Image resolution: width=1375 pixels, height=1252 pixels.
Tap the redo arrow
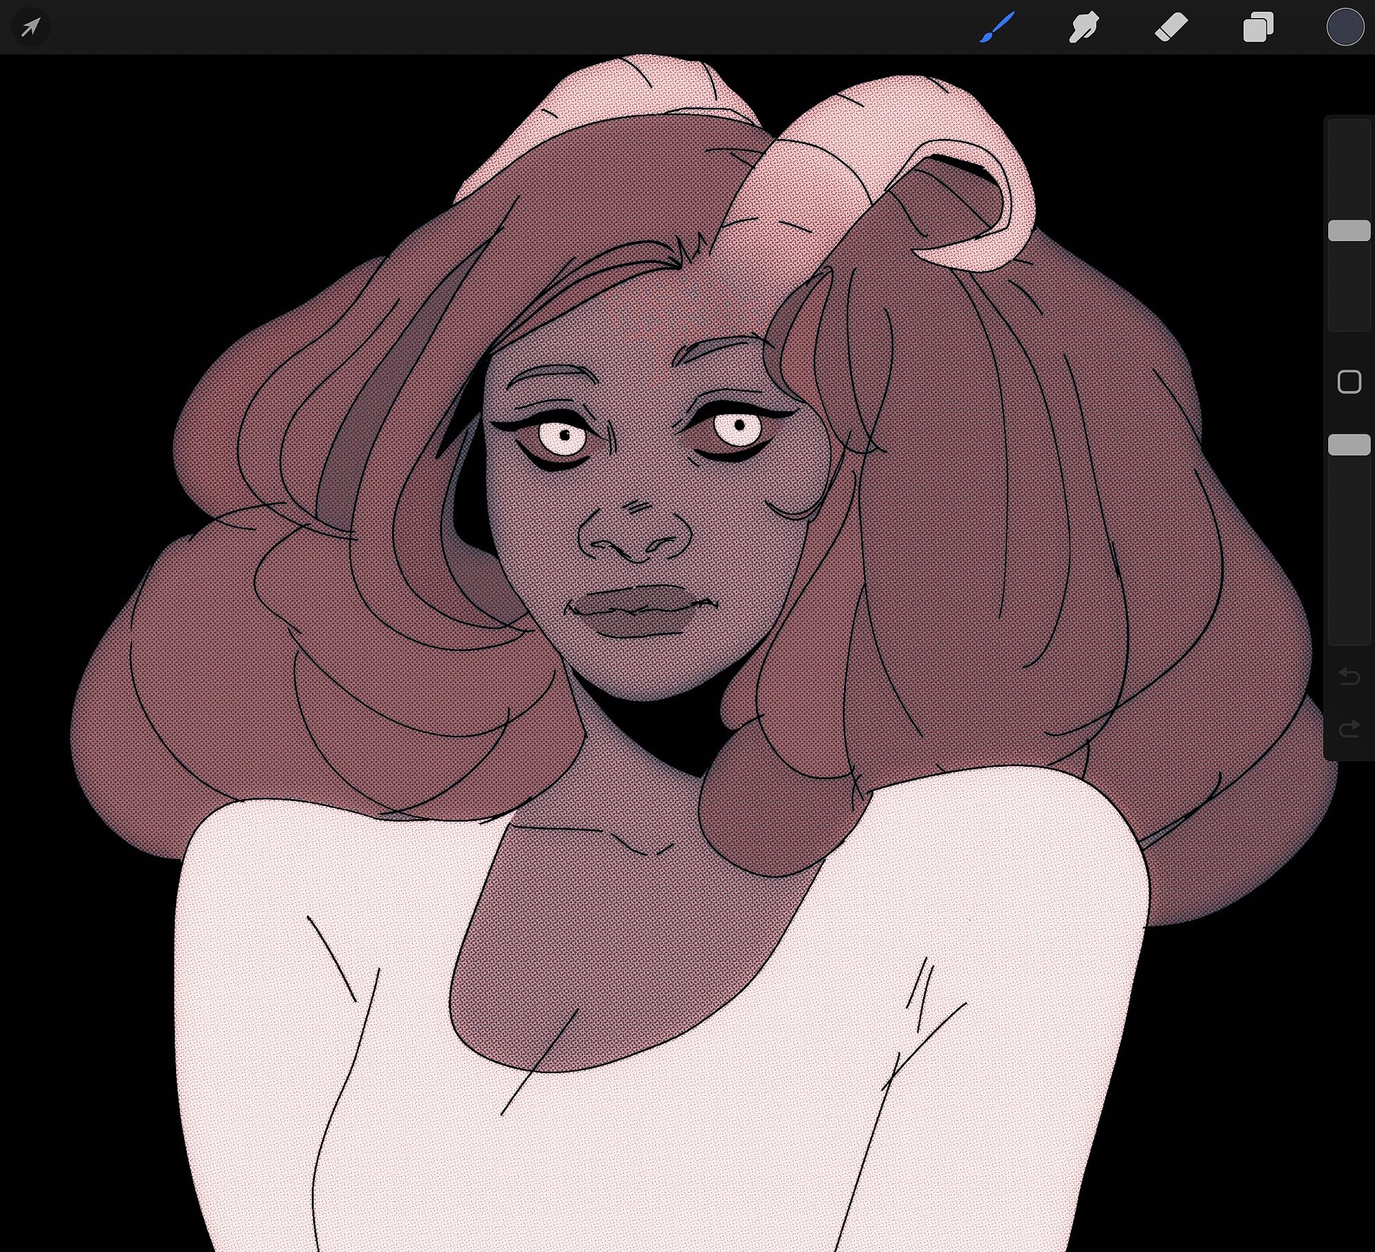(x=1349, y=728)
